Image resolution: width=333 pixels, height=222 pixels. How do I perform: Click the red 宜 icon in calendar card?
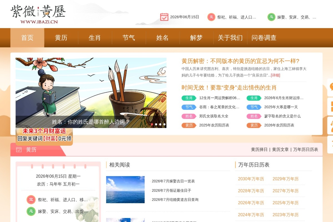(31, 200)
